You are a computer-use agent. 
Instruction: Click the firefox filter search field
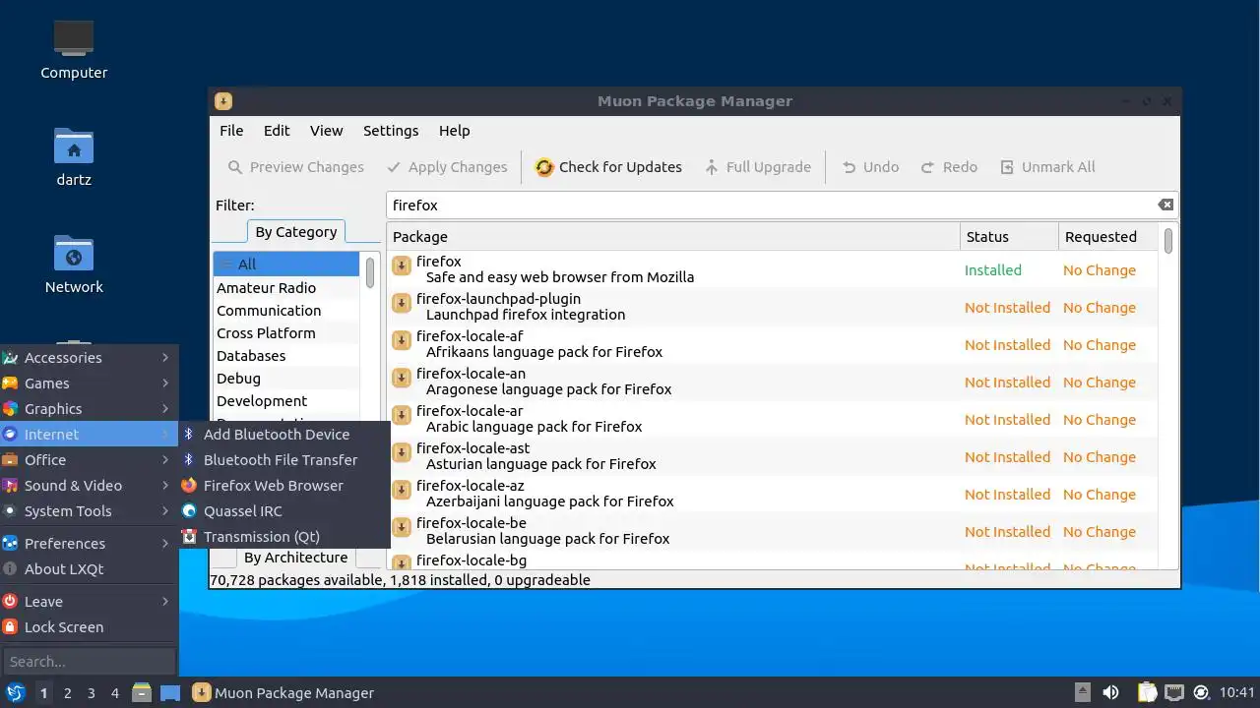(x=782, y=205)
